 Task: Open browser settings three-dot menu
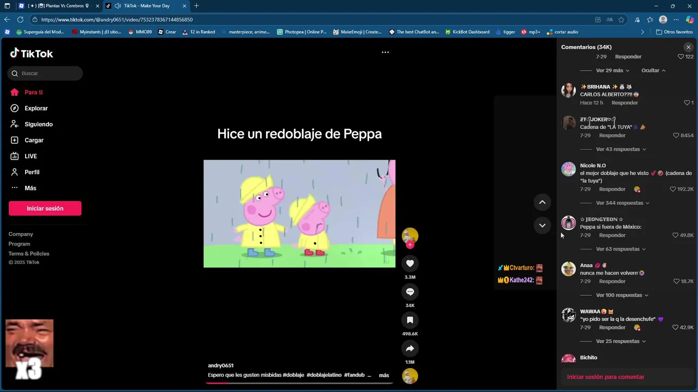tap(676, 20)
